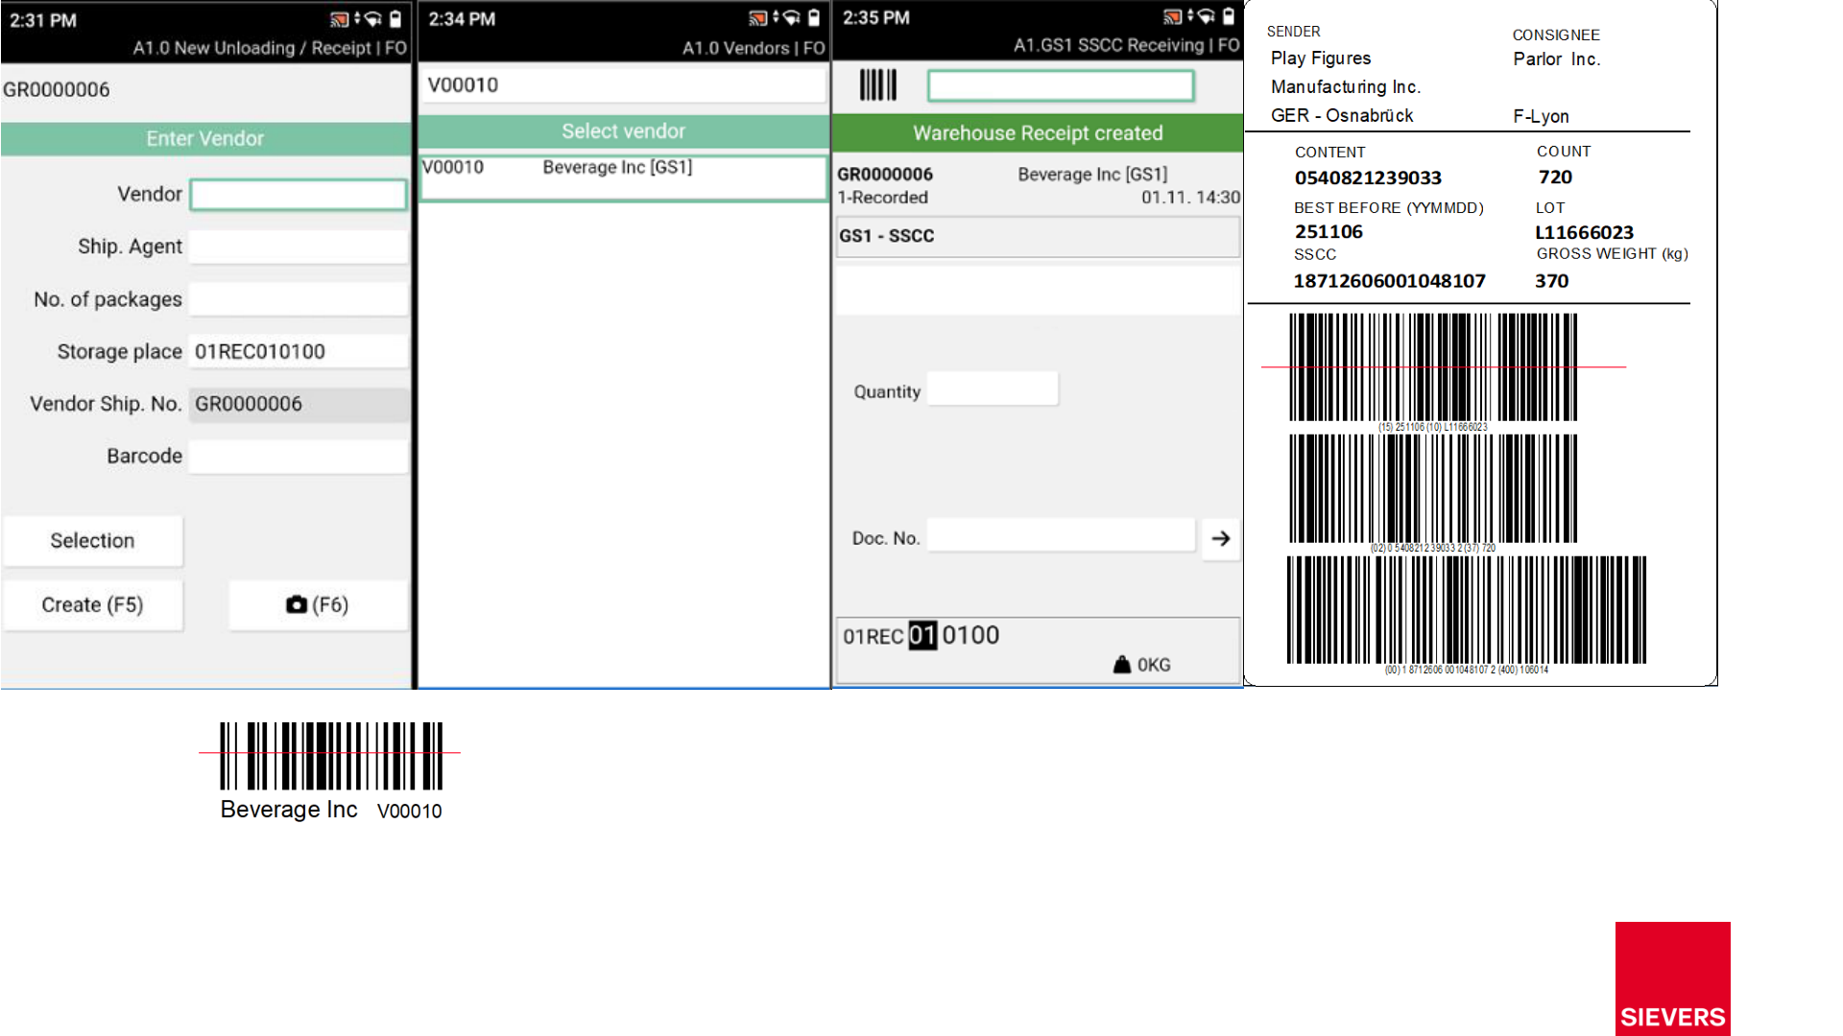
Task: Click the Storage place field 01REC010100
Action: point(299,351)
